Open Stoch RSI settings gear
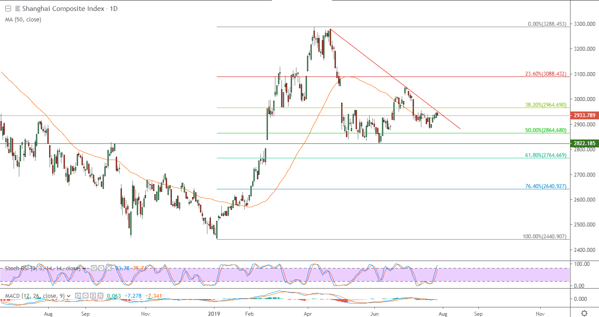Screen dimensions: 599x317 click(x=101, y=268)
